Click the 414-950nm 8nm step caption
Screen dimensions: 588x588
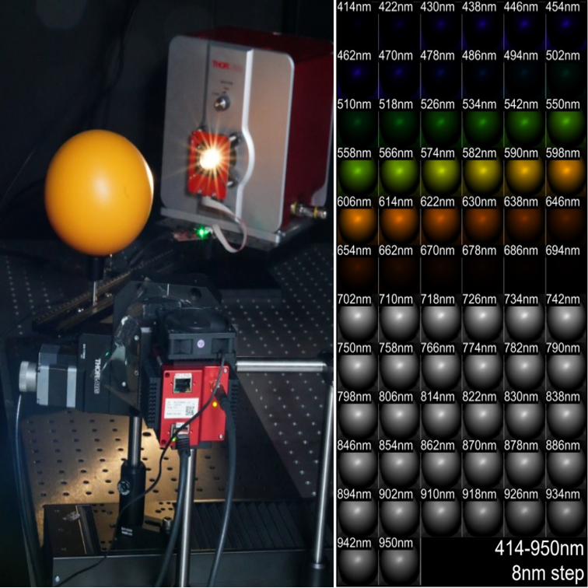pos(537,560)
